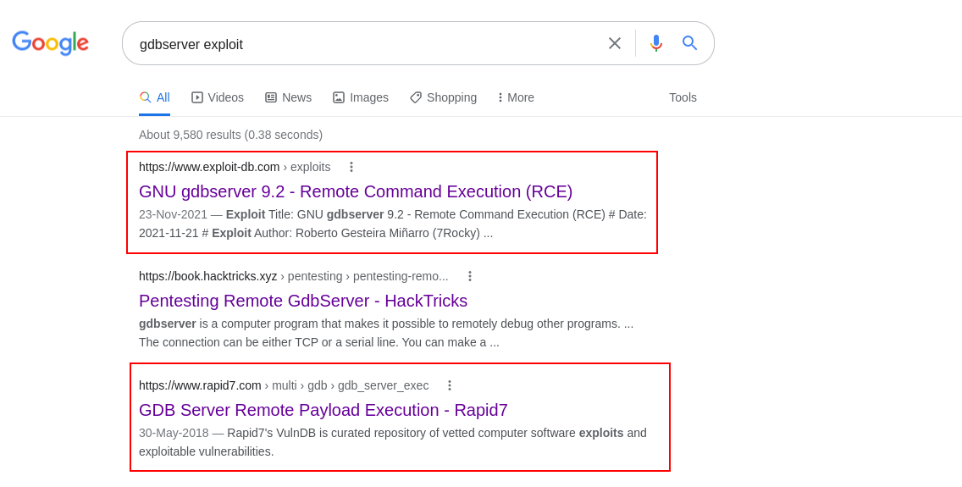Image resolution: width=962 pixels, height=487 pixels.
Task: Switch to the Shopping tab
Action: 443,97
